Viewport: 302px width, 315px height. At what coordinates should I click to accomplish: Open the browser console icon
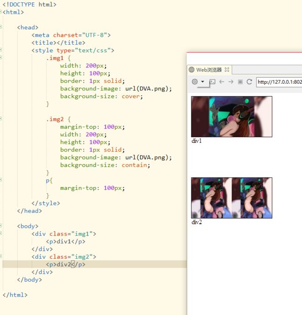tap(212, 82)
